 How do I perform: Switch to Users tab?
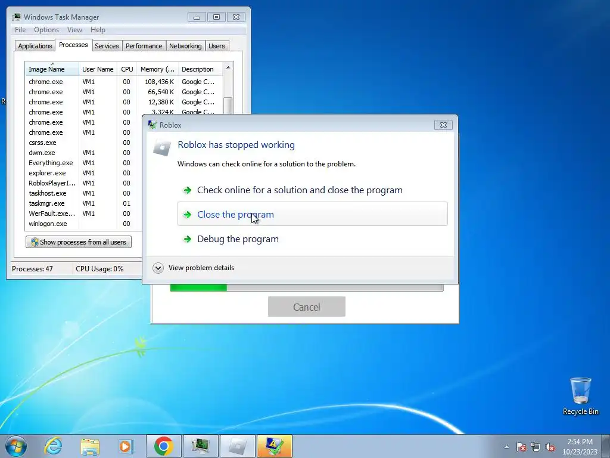(x=217, y=46)
